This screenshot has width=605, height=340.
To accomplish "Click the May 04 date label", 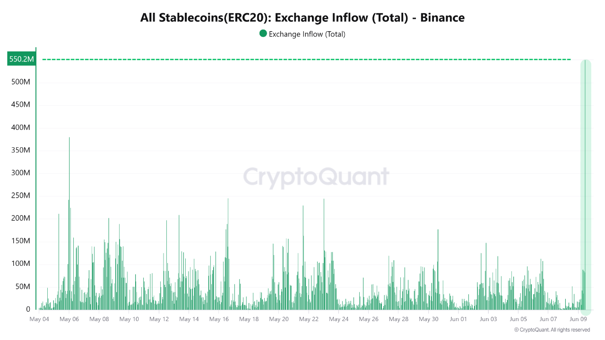I will tap(39, 319).
